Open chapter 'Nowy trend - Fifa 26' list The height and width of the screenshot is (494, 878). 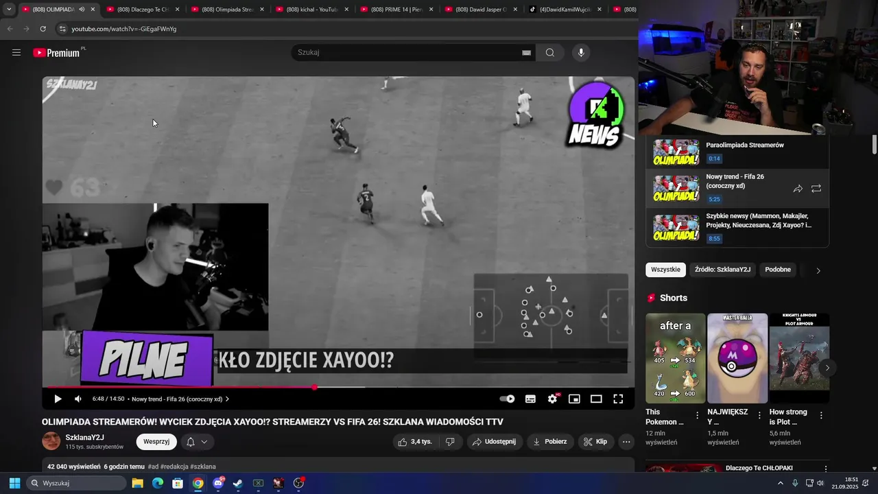coord(180,399)
